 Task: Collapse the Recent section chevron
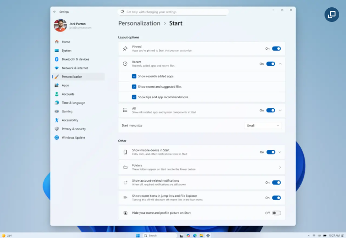(x=280, y=64)
